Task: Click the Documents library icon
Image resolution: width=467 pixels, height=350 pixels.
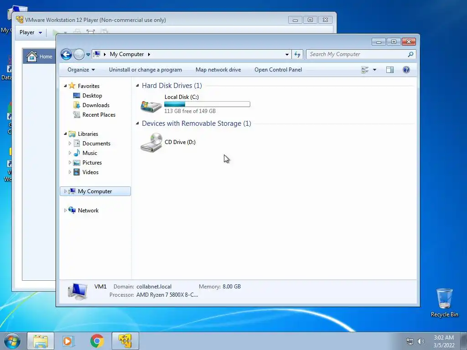Action: pyautogui.click(x=77, y=144)
